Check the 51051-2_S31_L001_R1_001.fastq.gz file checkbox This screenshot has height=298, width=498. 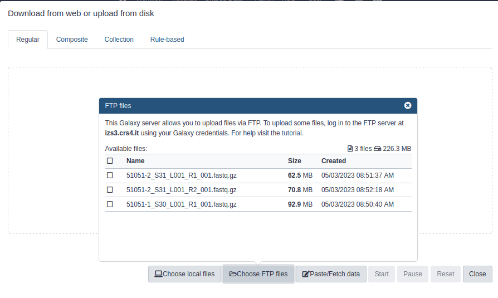(110, 175)
